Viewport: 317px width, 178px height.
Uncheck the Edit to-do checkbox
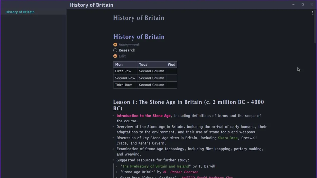tap(115, 56)
